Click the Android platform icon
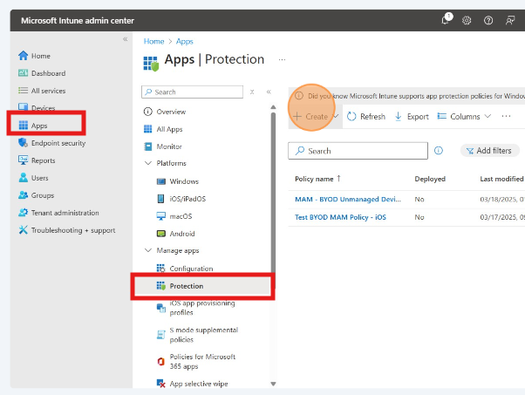The width and height of the screenshot is (525, 395). tap(161, 234)
